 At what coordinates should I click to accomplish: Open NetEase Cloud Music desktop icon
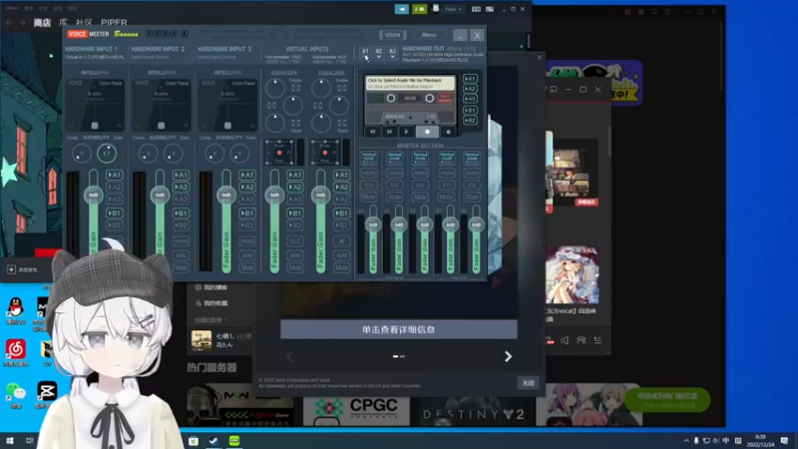coord(16,353)
